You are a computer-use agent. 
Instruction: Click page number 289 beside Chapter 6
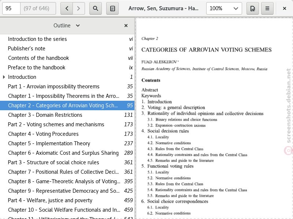pos(129,153)
